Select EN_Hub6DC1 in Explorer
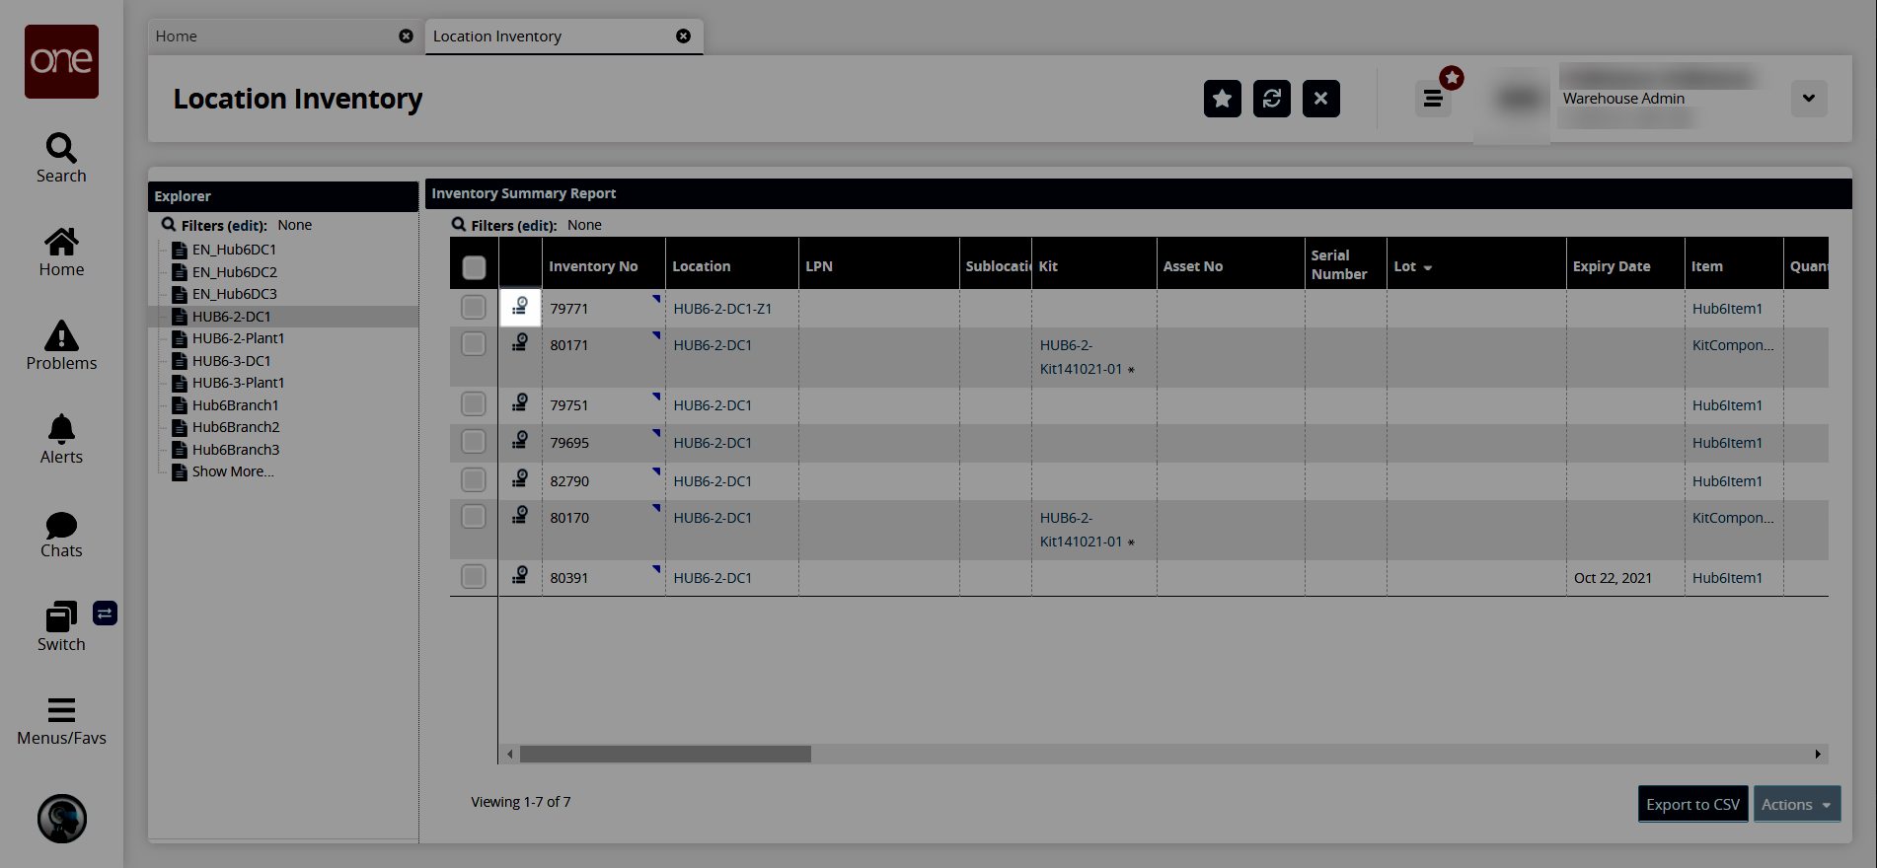This screenshot has height=868, width=1877. 234,250
